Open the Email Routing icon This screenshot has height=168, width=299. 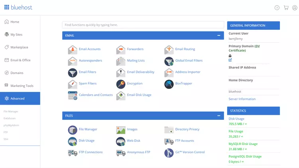(169, 50)
